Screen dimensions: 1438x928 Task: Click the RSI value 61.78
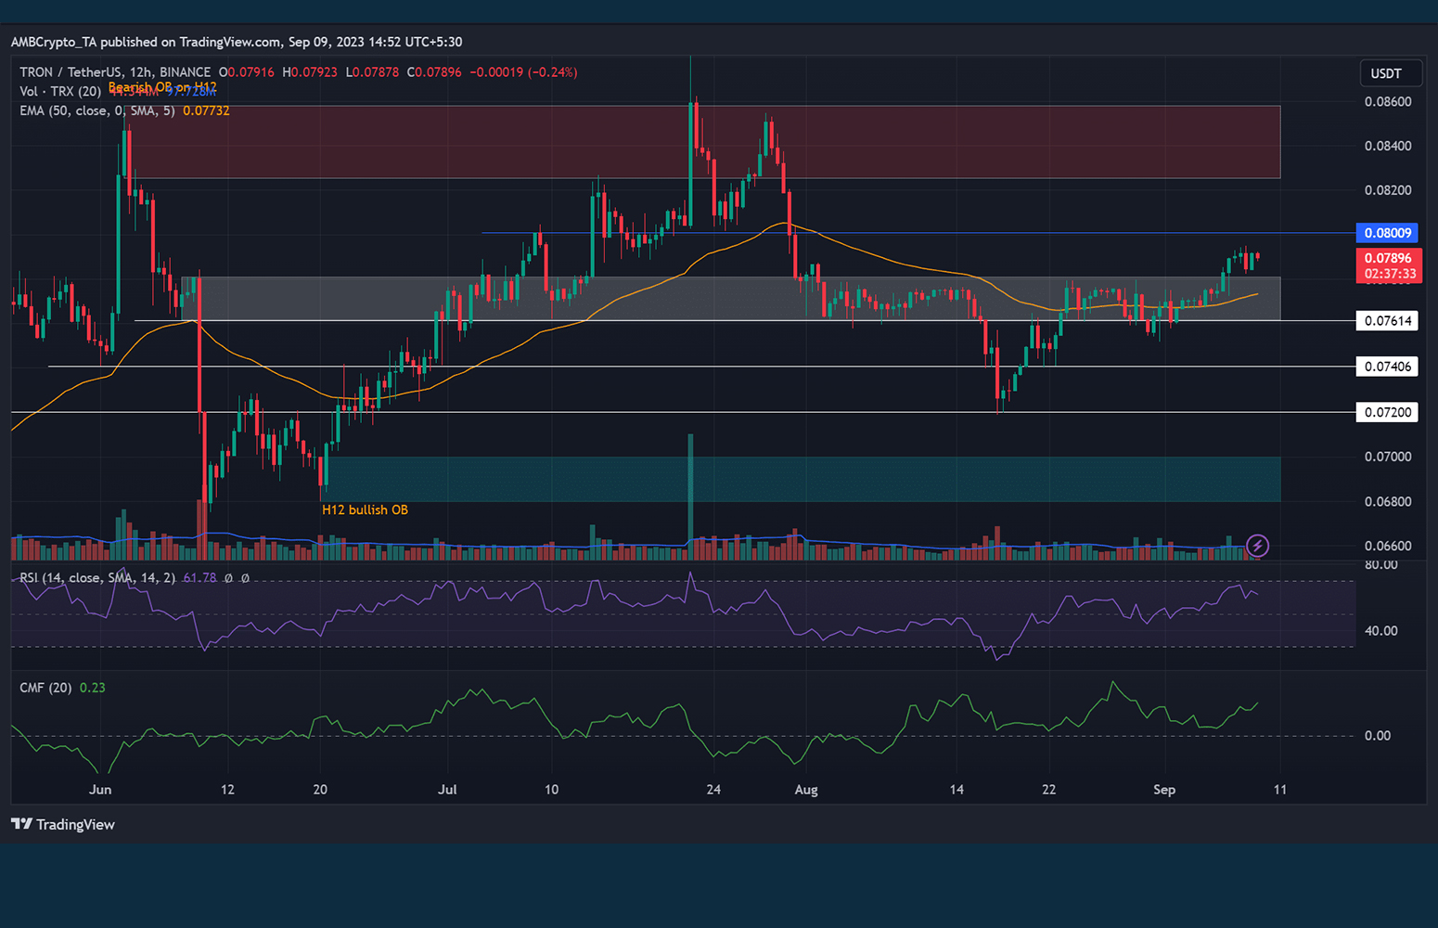199,578
